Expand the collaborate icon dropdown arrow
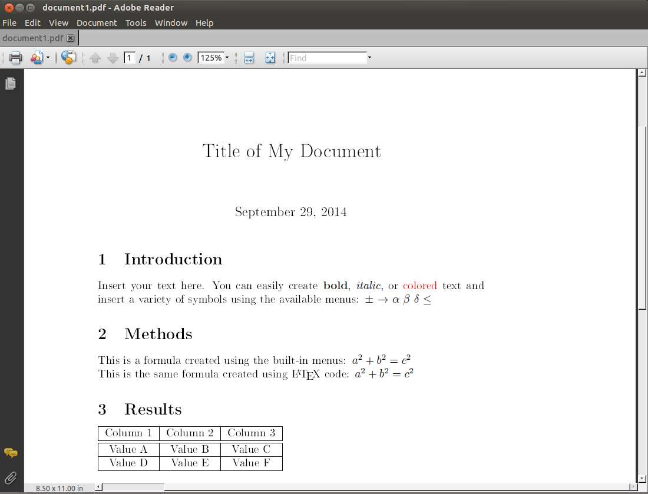648x494 pixels. (48, 58)
